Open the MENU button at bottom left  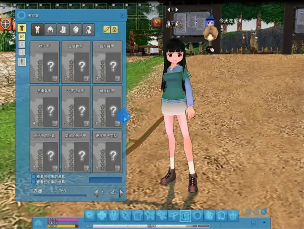click(x=39, y=226)
